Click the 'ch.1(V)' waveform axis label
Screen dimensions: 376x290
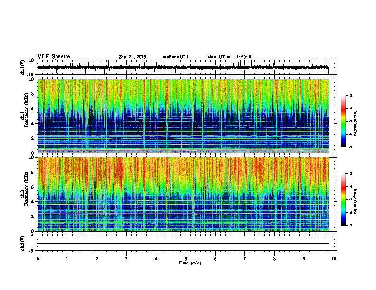pyautogui.click(x=23, y=67)
